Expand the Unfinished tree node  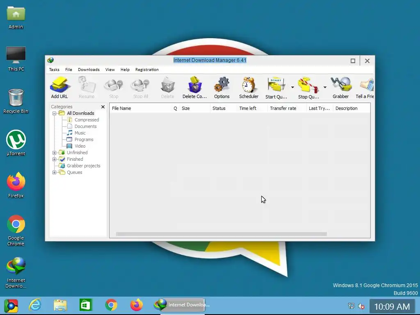pos(55,153)
